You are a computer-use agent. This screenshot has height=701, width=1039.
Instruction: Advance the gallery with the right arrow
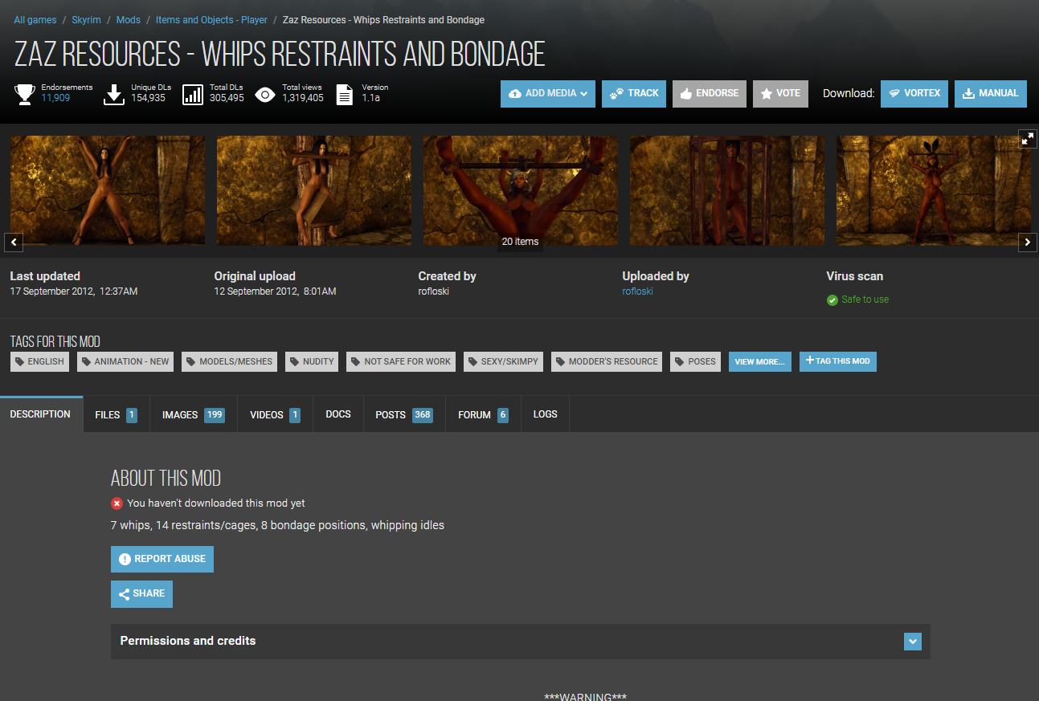click(x=1028, y=242)
